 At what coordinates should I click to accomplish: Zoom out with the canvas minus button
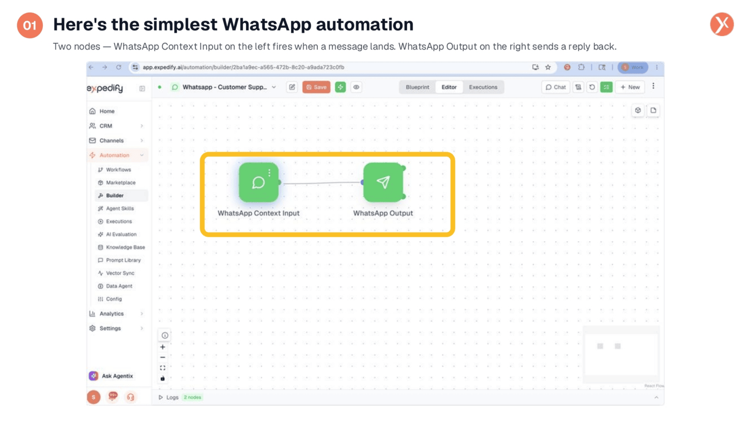[x=162, y=357]
